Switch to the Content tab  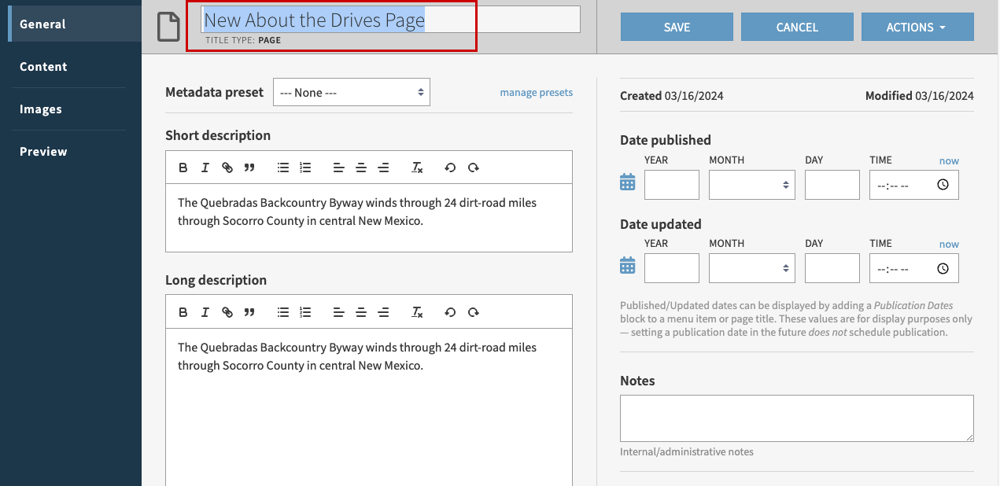(43, 67)
